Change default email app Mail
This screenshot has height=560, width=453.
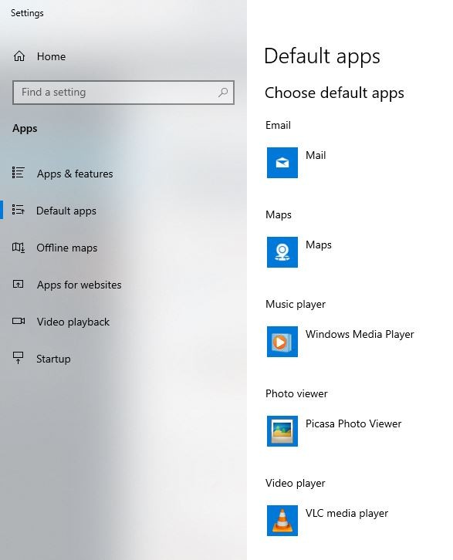(316, 155)
